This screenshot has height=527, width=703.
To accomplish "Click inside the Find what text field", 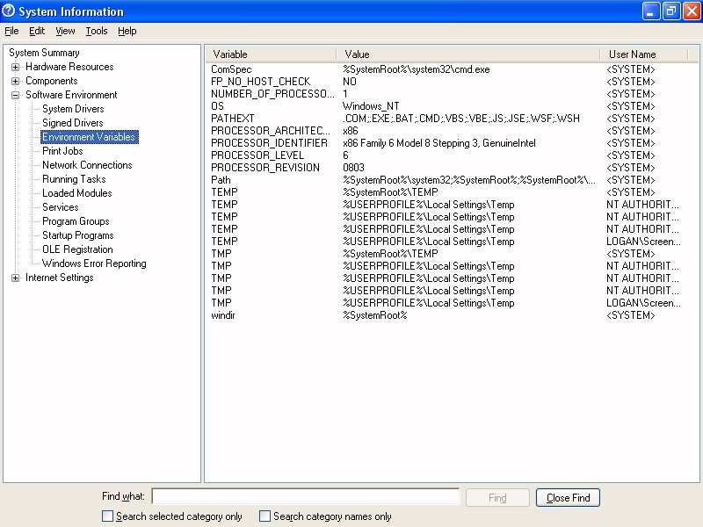I will (x=306, y=497).
